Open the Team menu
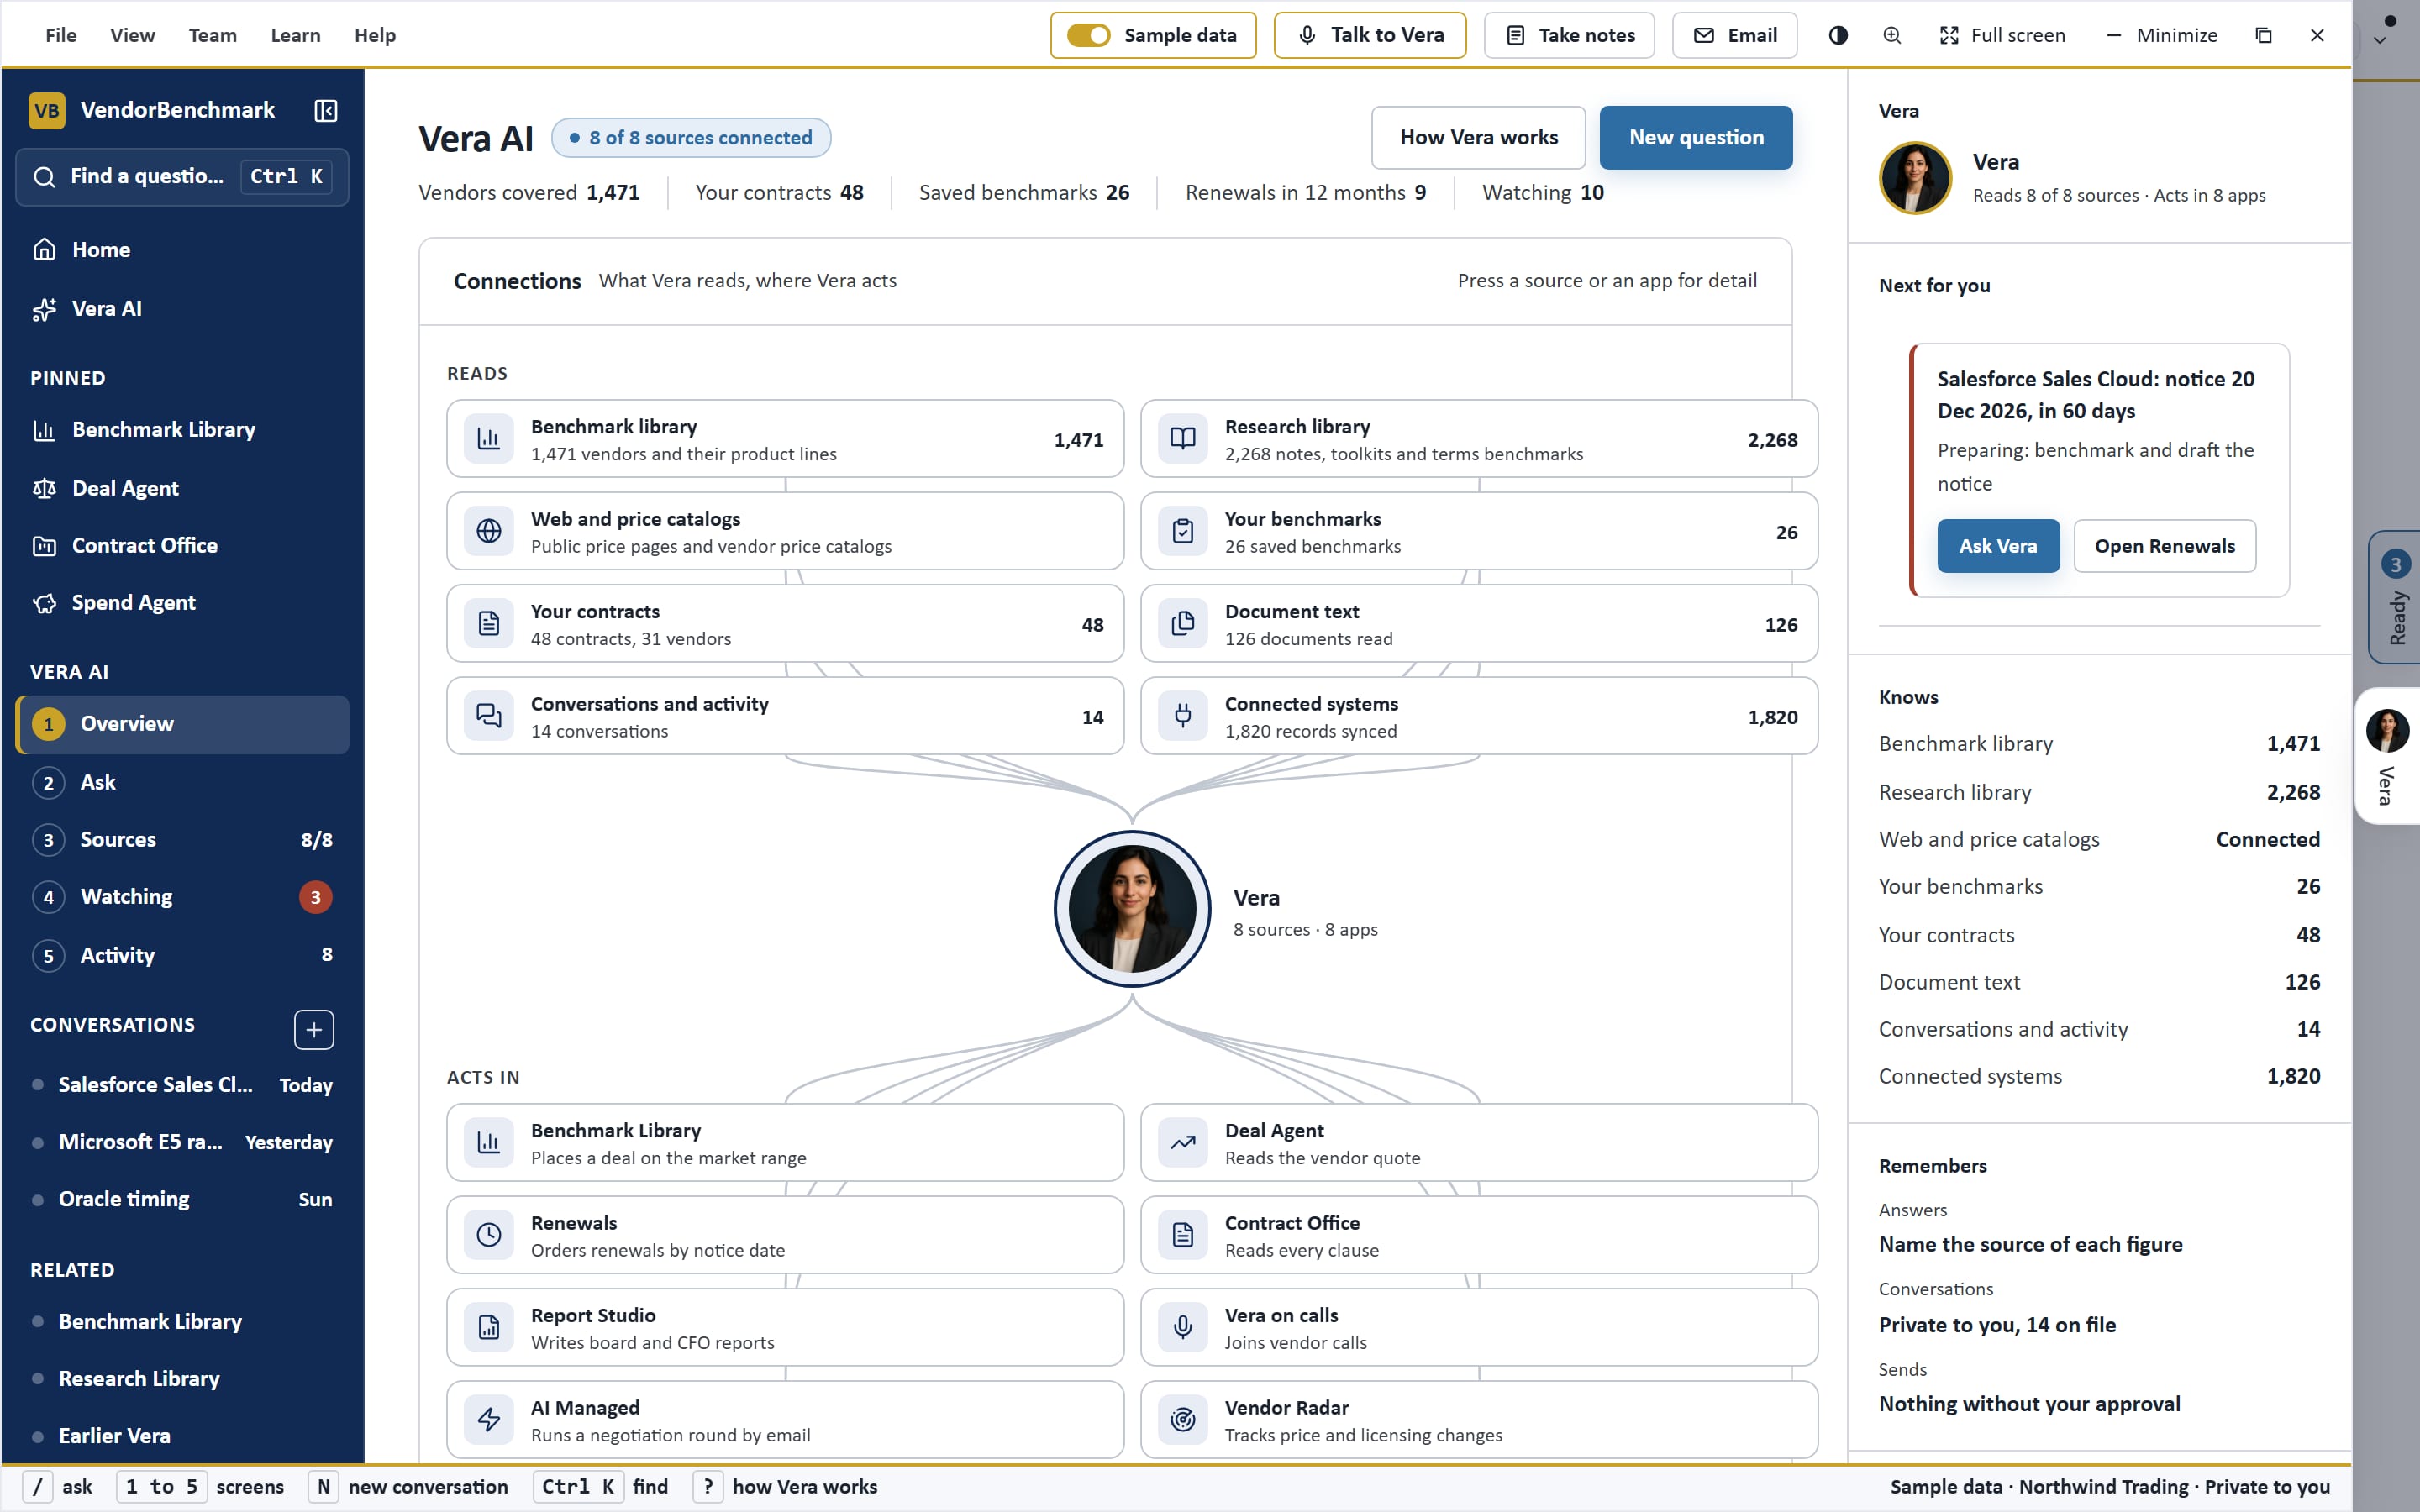Viewport: 2420px width, 1512px height. [x=213, y=35]
